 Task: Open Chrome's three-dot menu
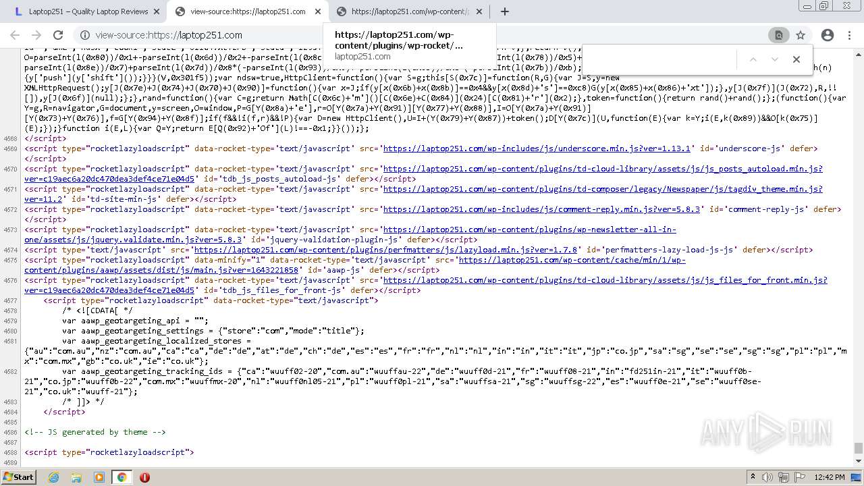coord(849,35)
